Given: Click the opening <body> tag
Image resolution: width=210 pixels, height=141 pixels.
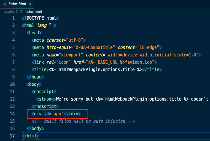Looking at the screenshot, I should pyautogui.click(x=34, y=84).
